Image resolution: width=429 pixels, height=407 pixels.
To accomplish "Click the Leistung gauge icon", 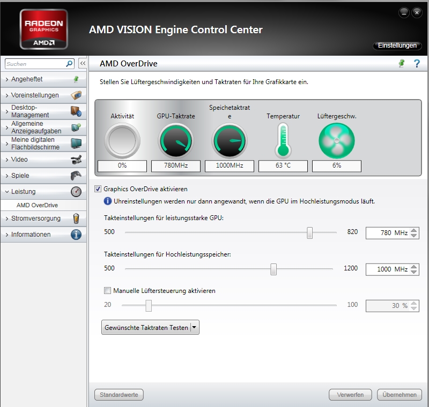I will pos(76,192).
